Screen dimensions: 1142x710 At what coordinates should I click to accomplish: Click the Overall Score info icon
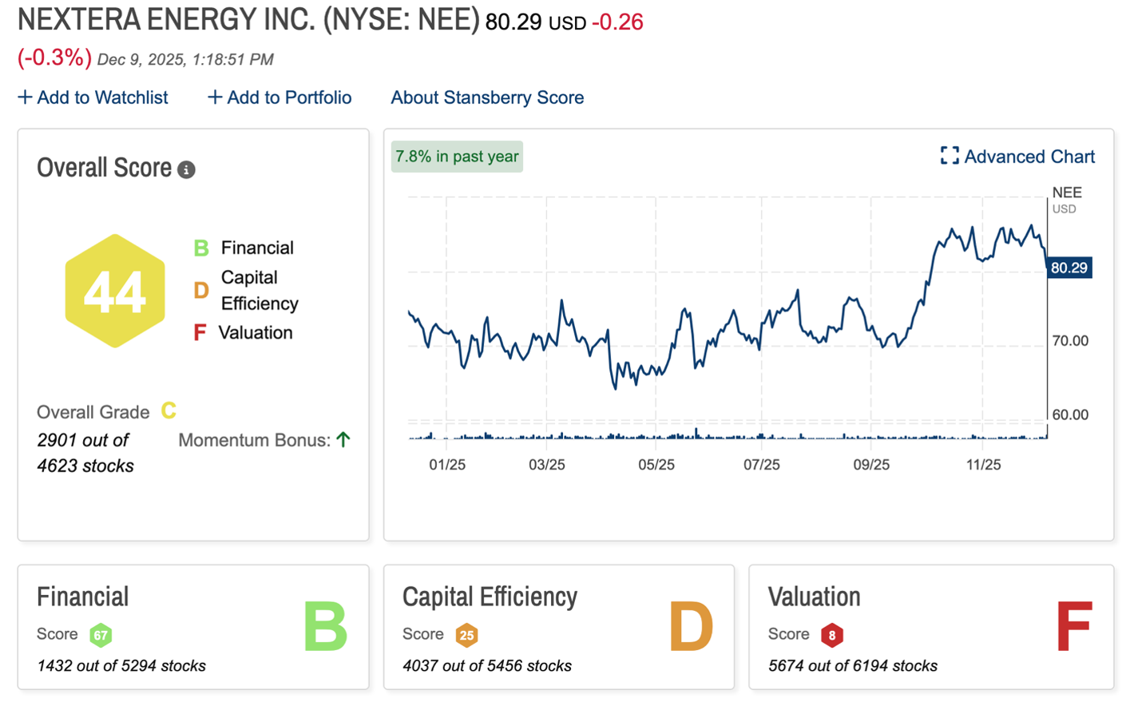coord(186,170)
